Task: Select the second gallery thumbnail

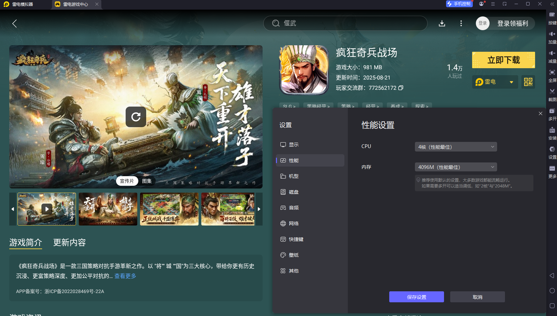Action: tap(108, 209)
